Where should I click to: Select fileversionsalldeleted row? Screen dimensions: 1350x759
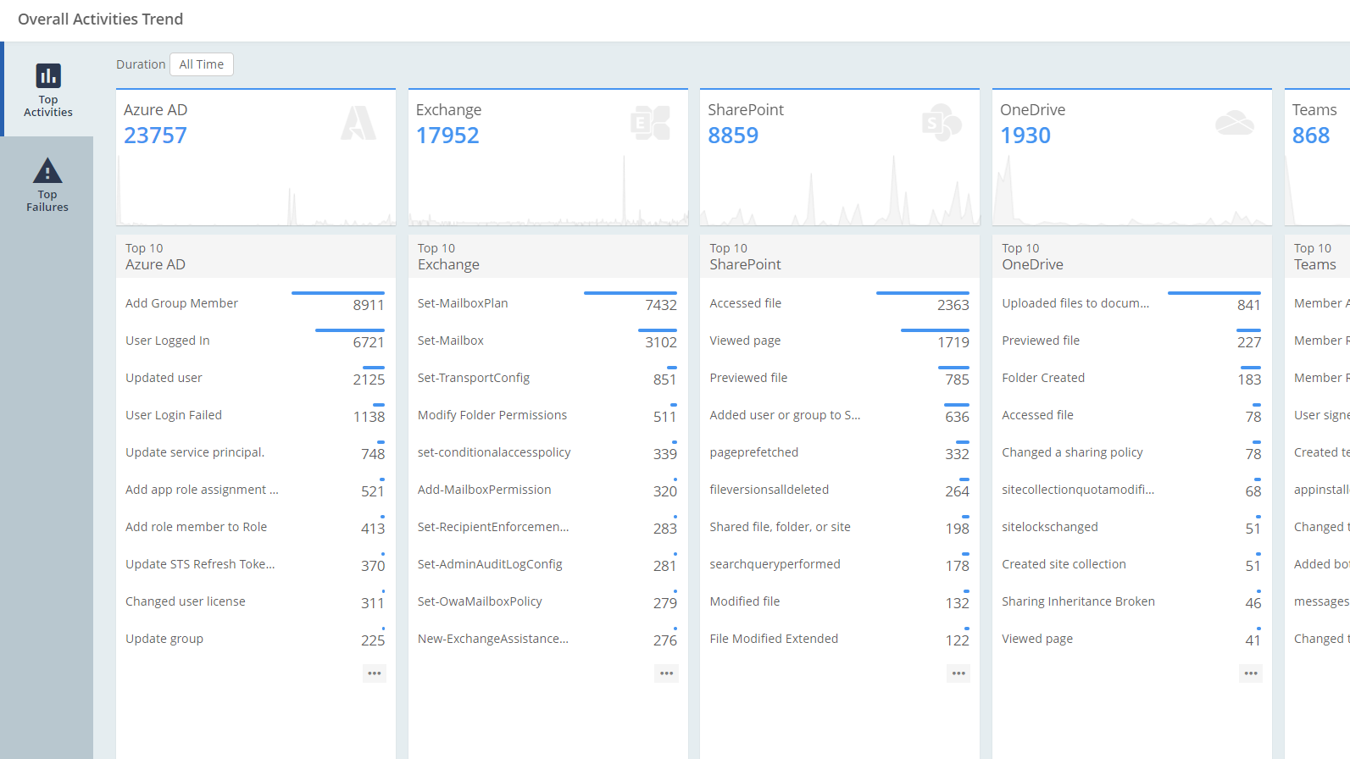[840, 490]
